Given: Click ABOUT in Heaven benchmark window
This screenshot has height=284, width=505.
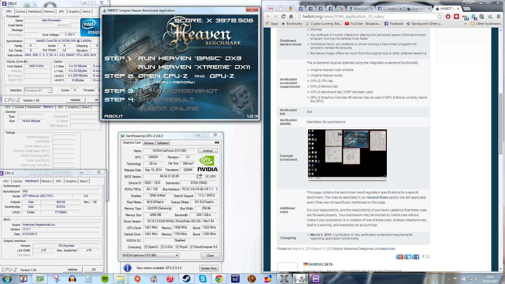Looking at the screenshot, I should tap(114, 116).
